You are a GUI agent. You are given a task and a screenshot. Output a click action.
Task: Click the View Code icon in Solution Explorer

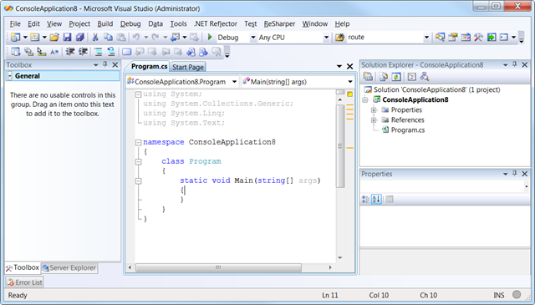pos(412,77)
